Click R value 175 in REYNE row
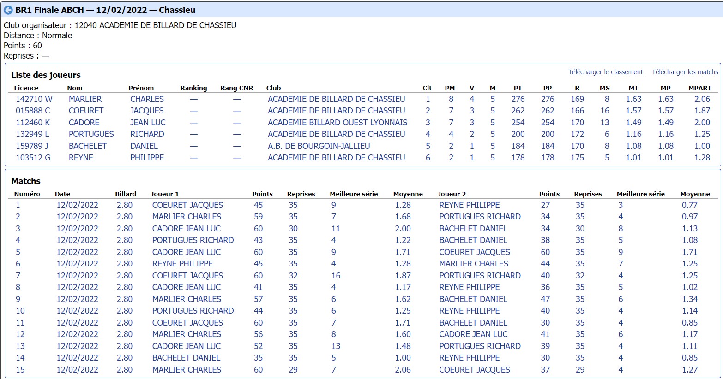Screen dimensions: 723x379 click(x=577, y=158)
